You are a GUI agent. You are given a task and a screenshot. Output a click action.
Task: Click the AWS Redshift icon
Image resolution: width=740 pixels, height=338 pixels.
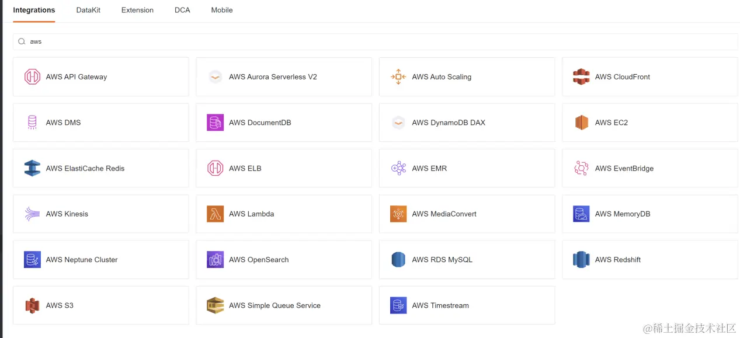tap(581, 260)
